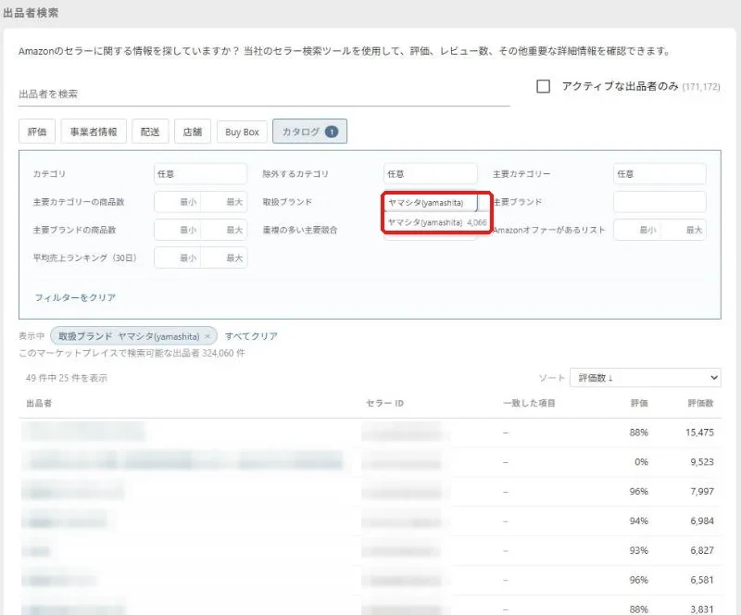
Task: Select the row with 6,827 ratings
Action: click(370, 551)
